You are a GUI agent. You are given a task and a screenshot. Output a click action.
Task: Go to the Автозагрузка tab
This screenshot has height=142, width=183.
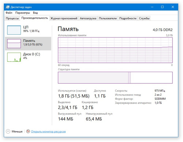88,18
